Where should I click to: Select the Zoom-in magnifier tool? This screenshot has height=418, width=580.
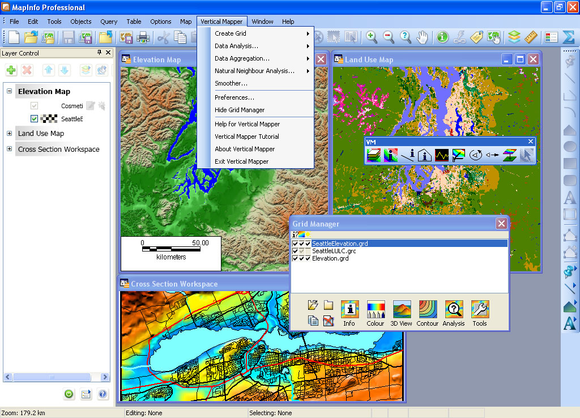372,37
